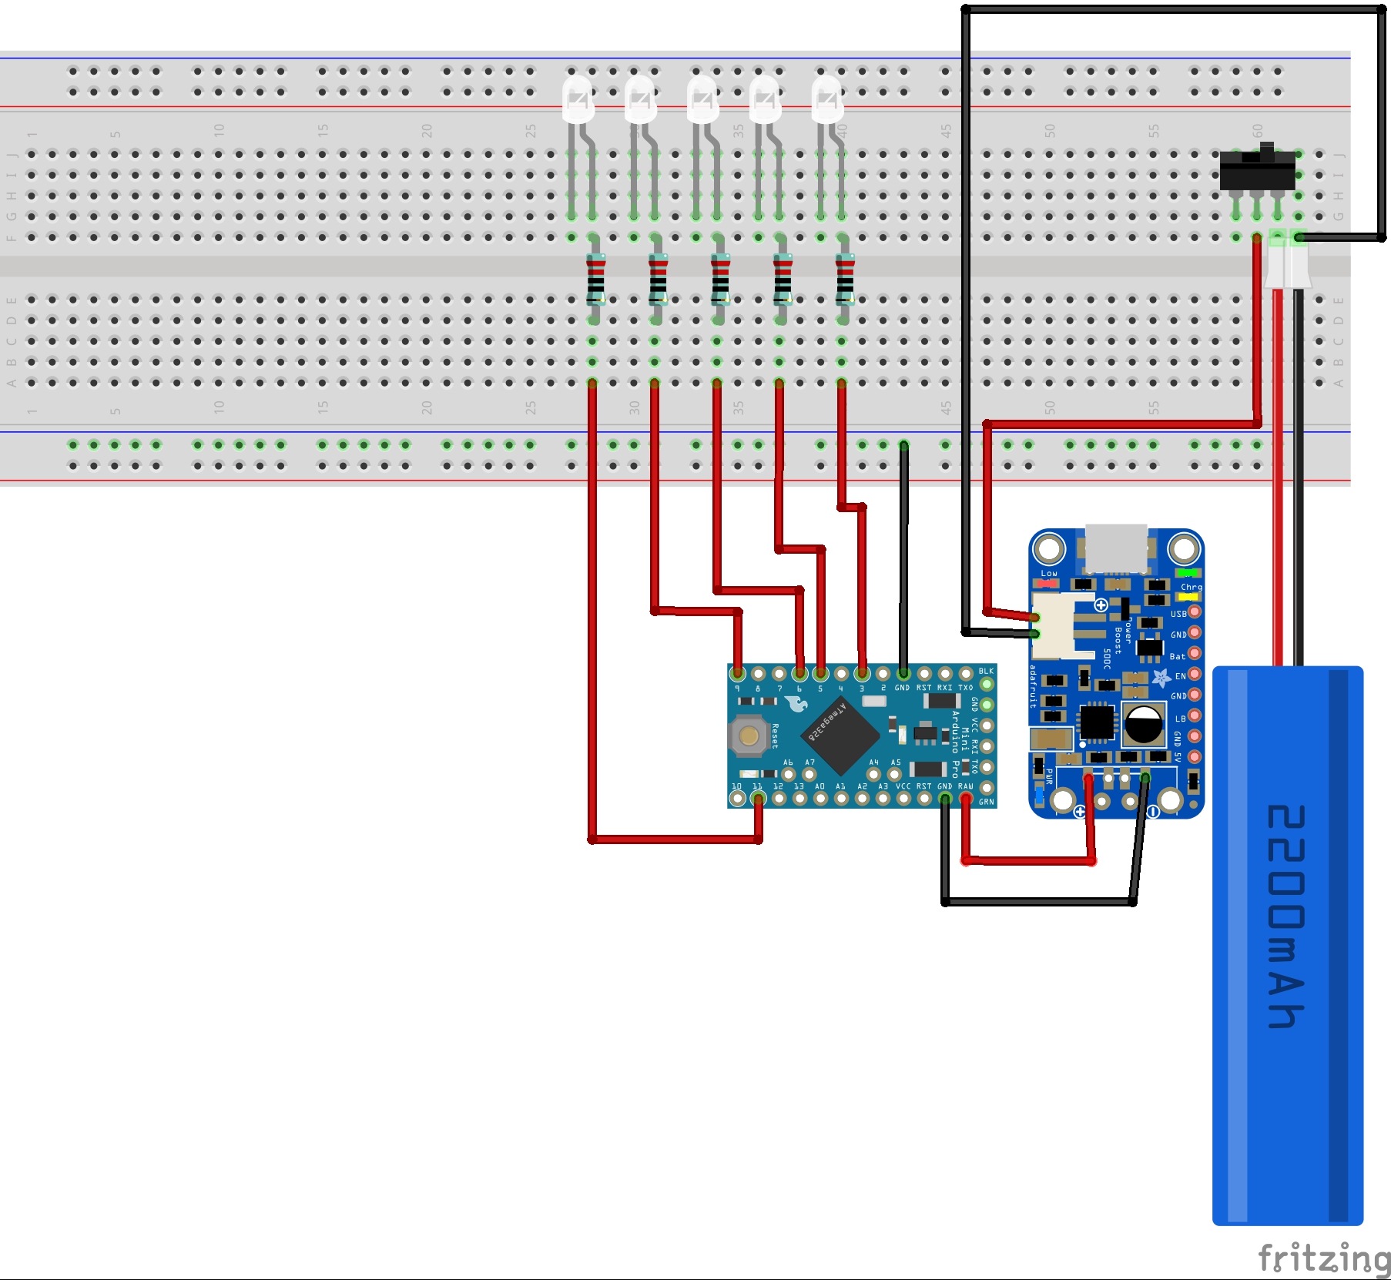This screenshot has width=1391, height=1280.
Task: Click the GRN pad on the Arduino header
Action: click(x=987, y=788)
